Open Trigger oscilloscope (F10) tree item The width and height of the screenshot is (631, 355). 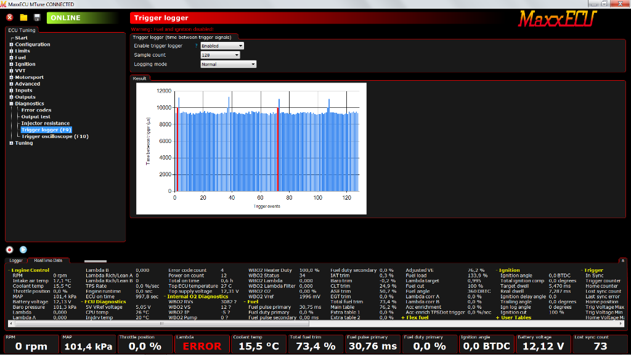[x=55, y=136]
